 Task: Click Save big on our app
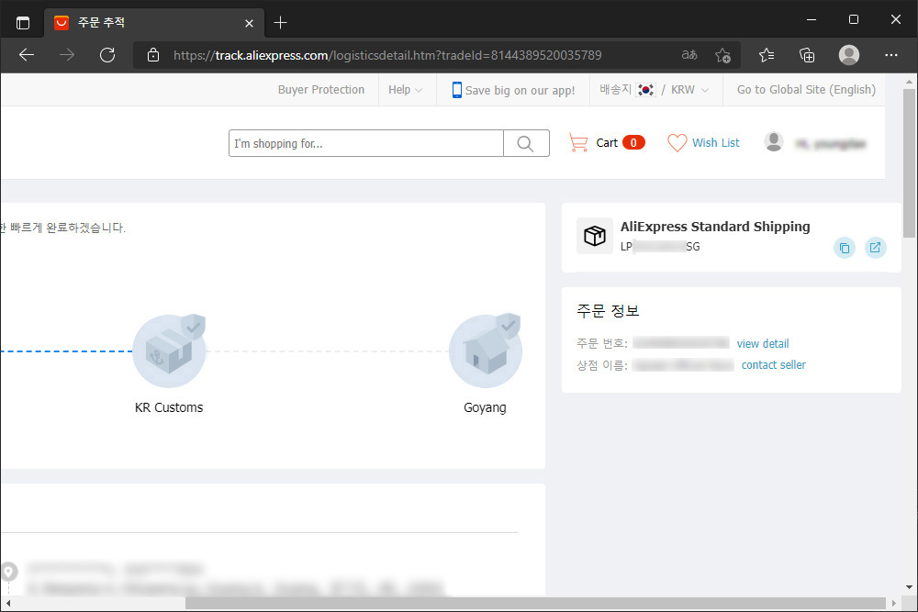(x=513, y=90)
